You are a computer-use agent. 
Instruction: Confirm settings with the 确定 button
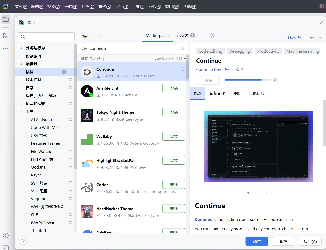point(257,241)
